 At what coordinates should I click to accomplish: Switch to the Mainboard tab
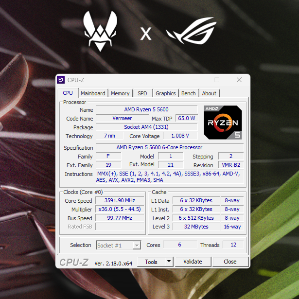(x=93, y=93)
